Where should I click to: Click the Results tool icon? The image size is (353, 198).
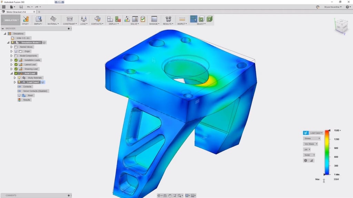(x=168, y=19)
